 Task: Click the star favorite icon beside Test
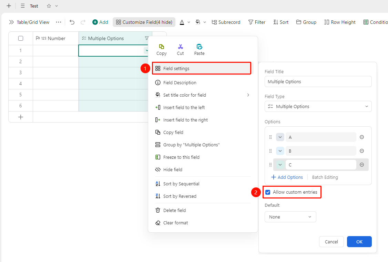pyautogui.click(x=49, y=6)
